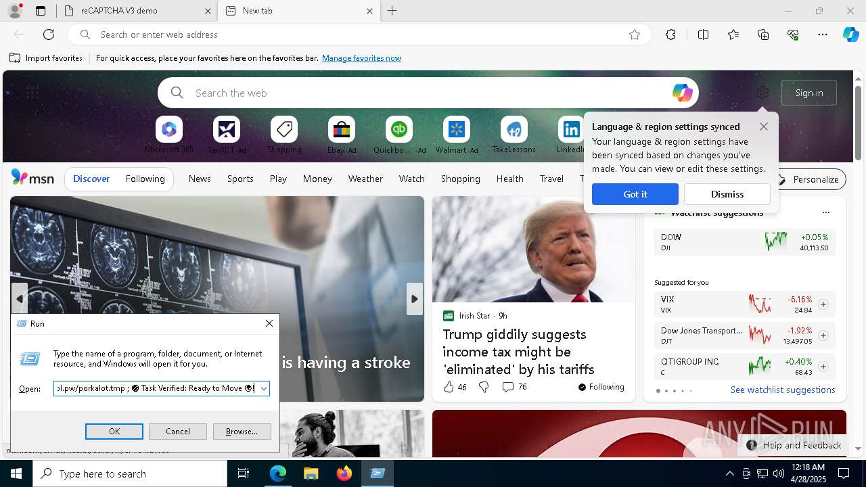Open comments on Trump tariffs article

[x=514, y=387]
